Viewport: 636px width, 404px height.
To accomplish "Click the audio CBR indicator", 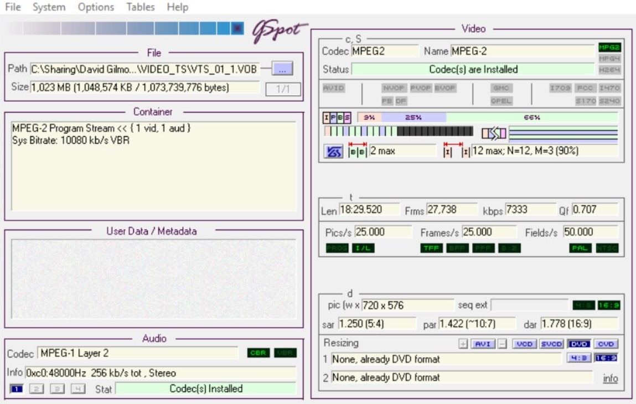I will click(258, 353).
